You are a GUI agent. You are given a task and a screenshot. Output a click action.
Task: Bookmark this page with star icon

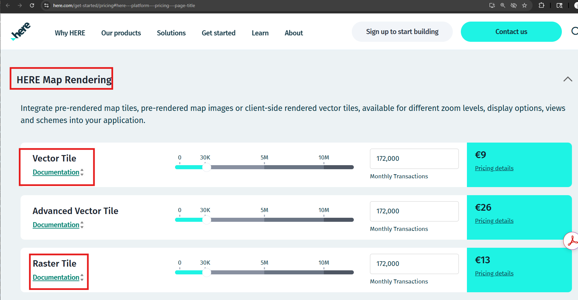click(x=524, y=5)
